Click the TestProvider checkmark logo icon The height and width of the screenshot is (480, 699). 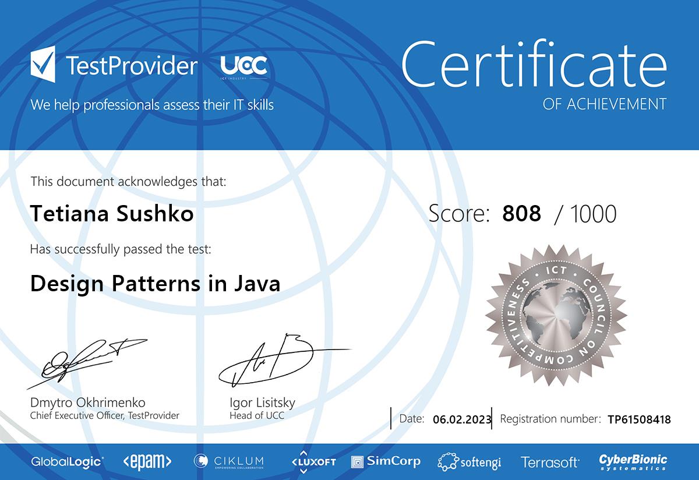coord(44,64)
